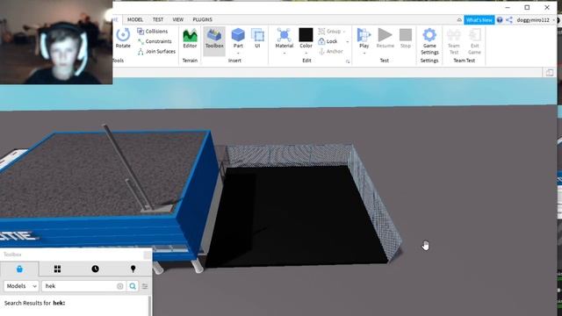Collapse the ribbon with the arrow icon
The width and height of the screenshot is (562, 316).
[459, 20]
